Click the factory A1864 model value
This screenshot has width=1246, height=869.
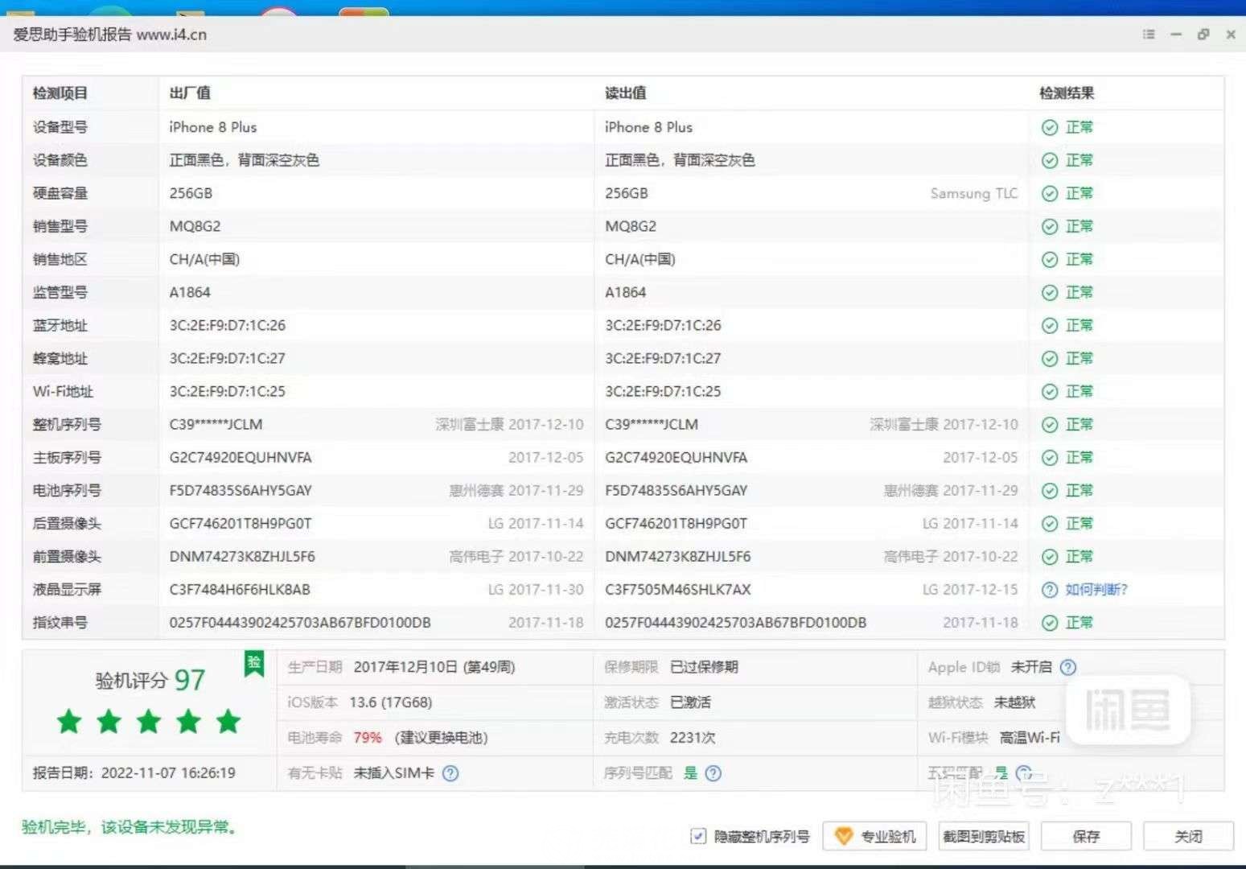coord(190,292)
